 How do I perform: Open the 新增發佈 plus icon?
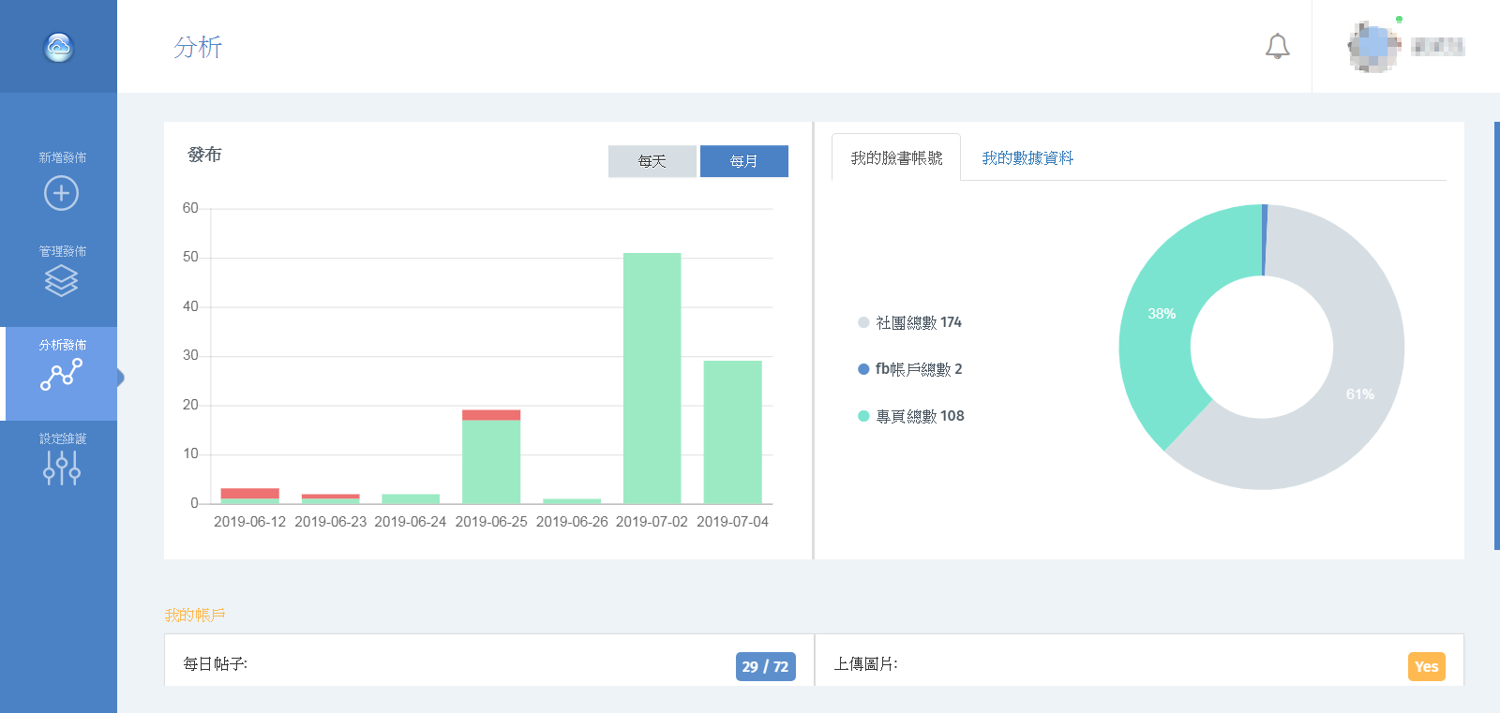coord(61,193)
